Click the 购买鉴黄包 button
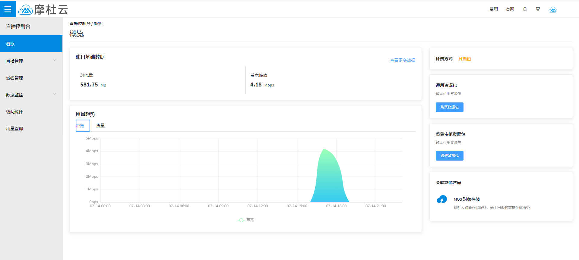Viewport: 579px width, 260px height. coord(449,156)
